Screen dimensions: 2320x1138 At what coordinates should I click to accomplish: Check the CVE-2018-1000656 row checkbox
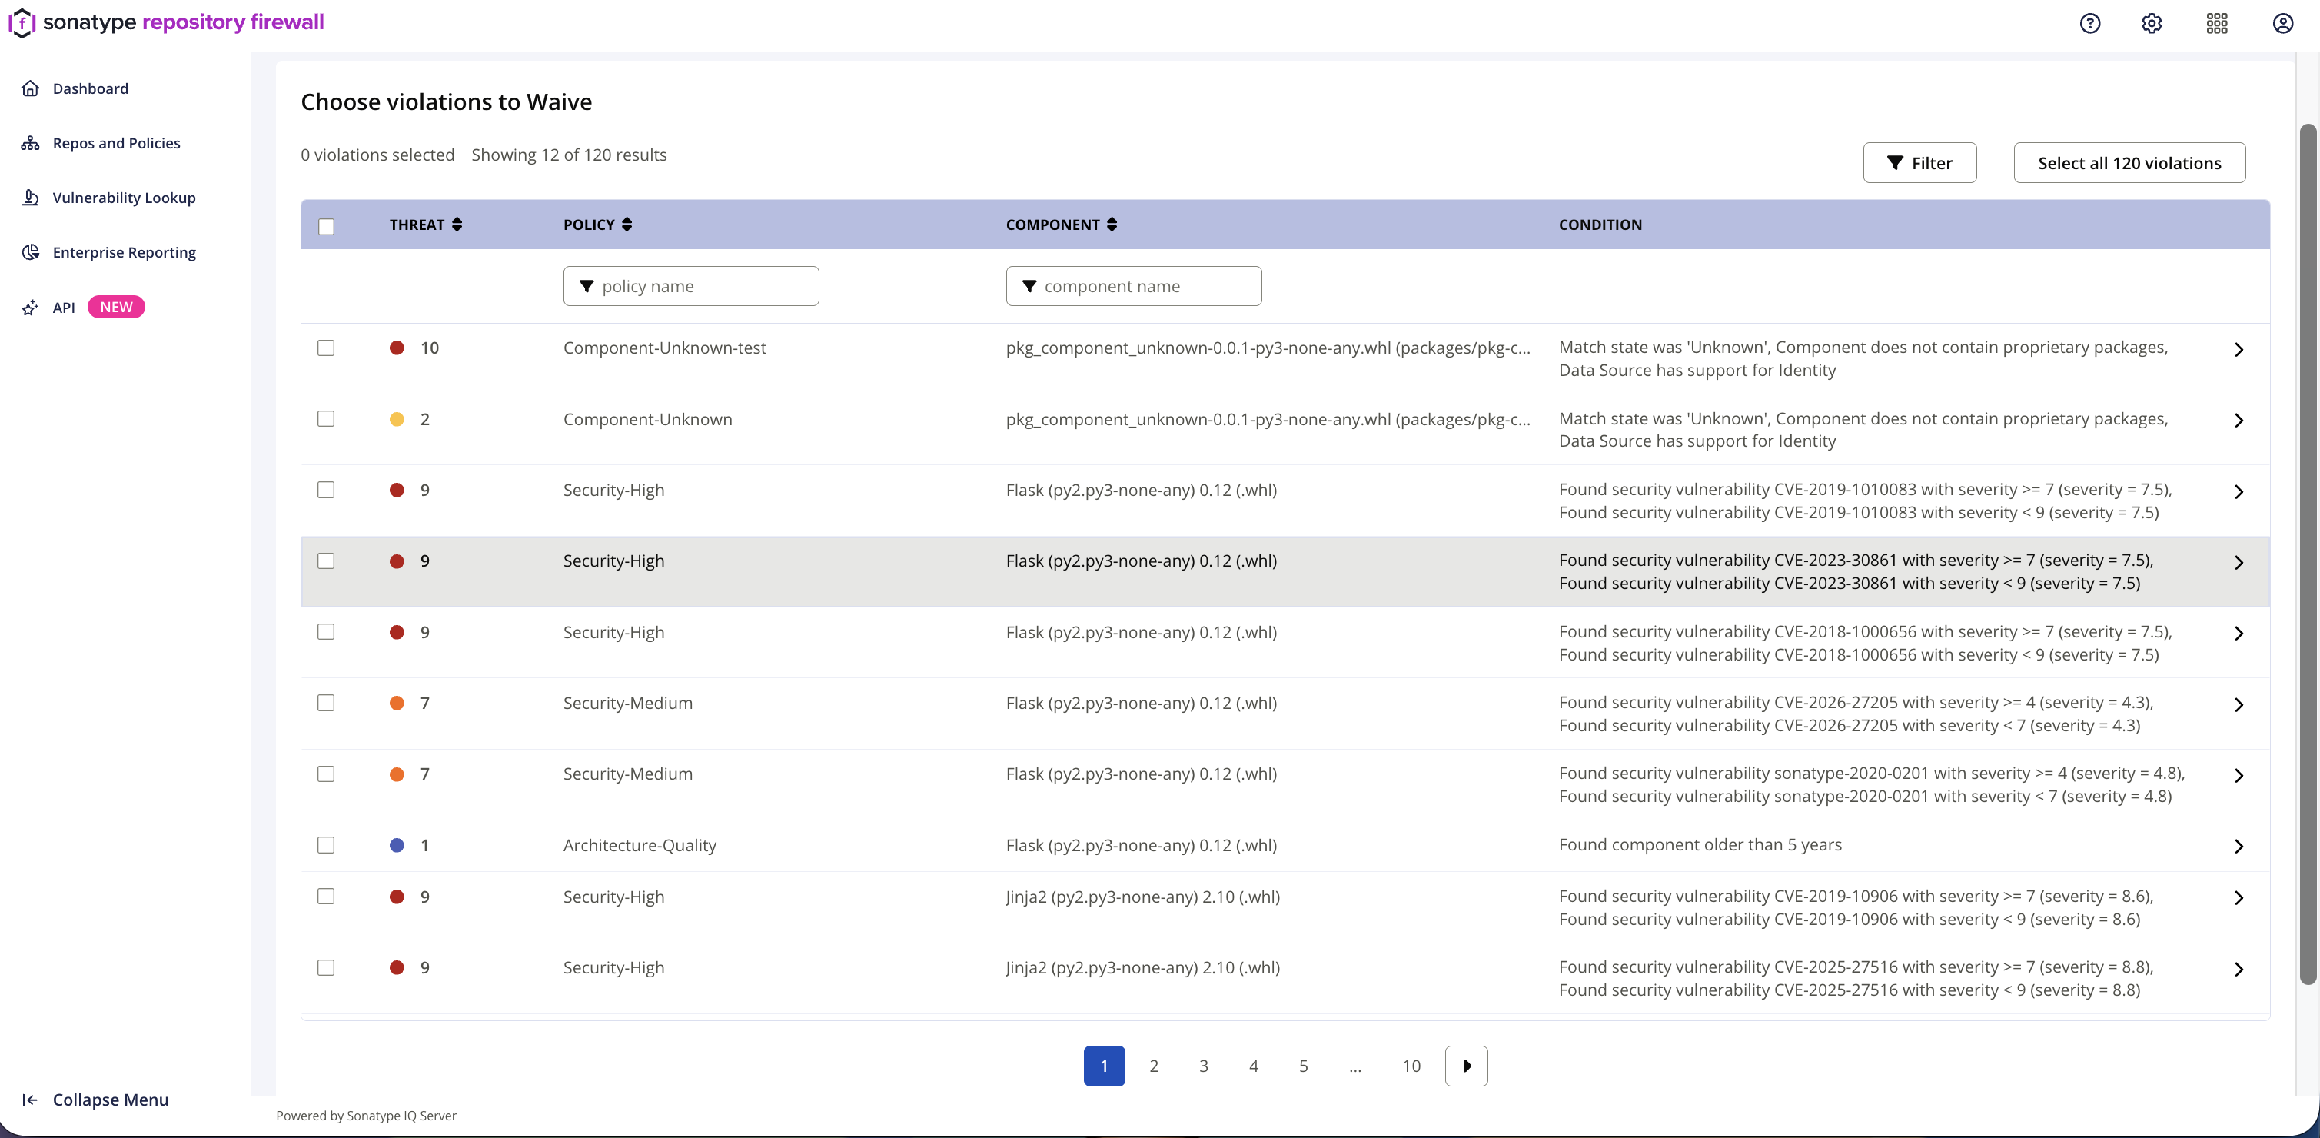(326, 631)
